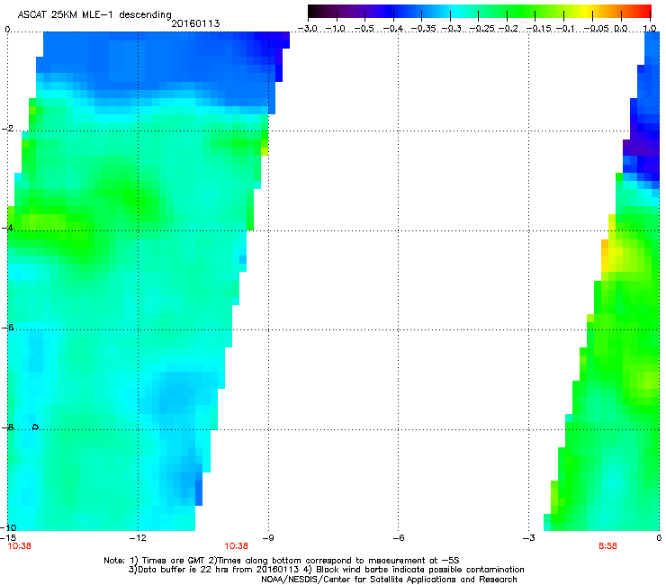The image size is (666, 585).
Task: Click the orange patch in the right swath
Action: point(605,255)
